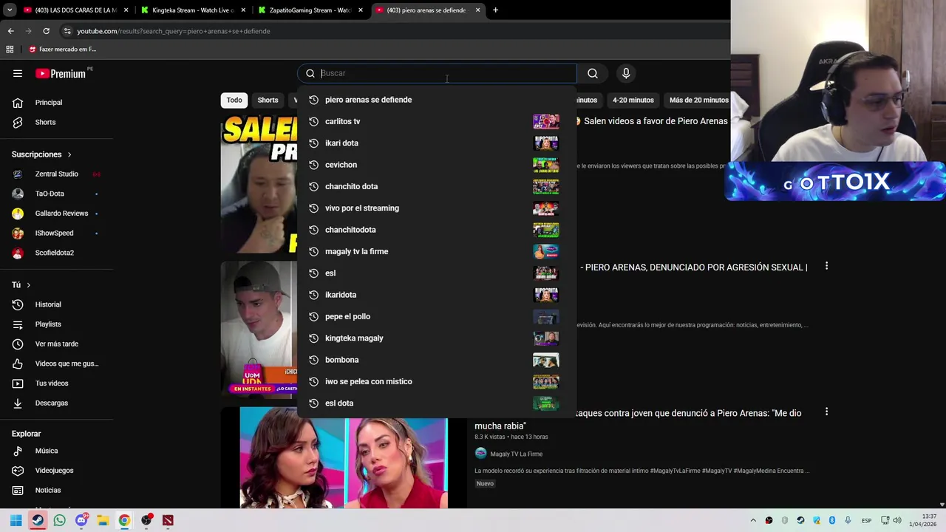Expand the Suscripciones section
Viewport: 946px width, 532px height.
pyautogui.click(x=41, y=154)
